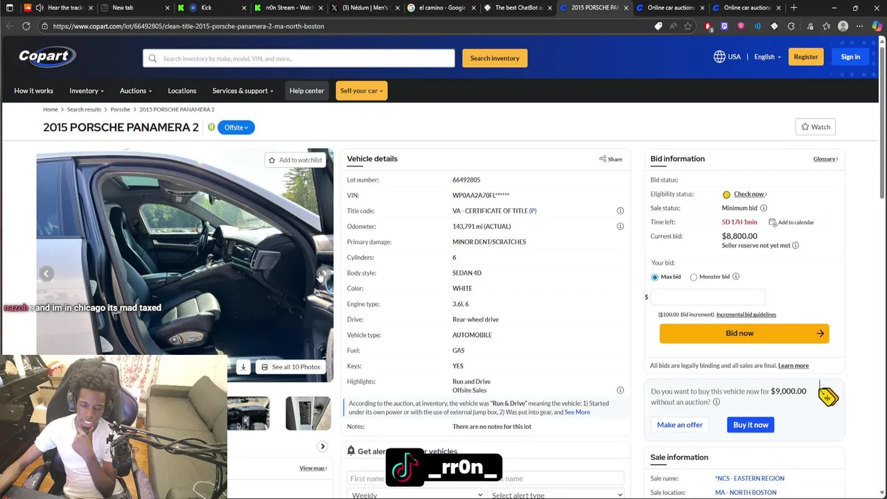The image size is (887, 499).
Task: Click the Watch button
Action: [816, 127]
